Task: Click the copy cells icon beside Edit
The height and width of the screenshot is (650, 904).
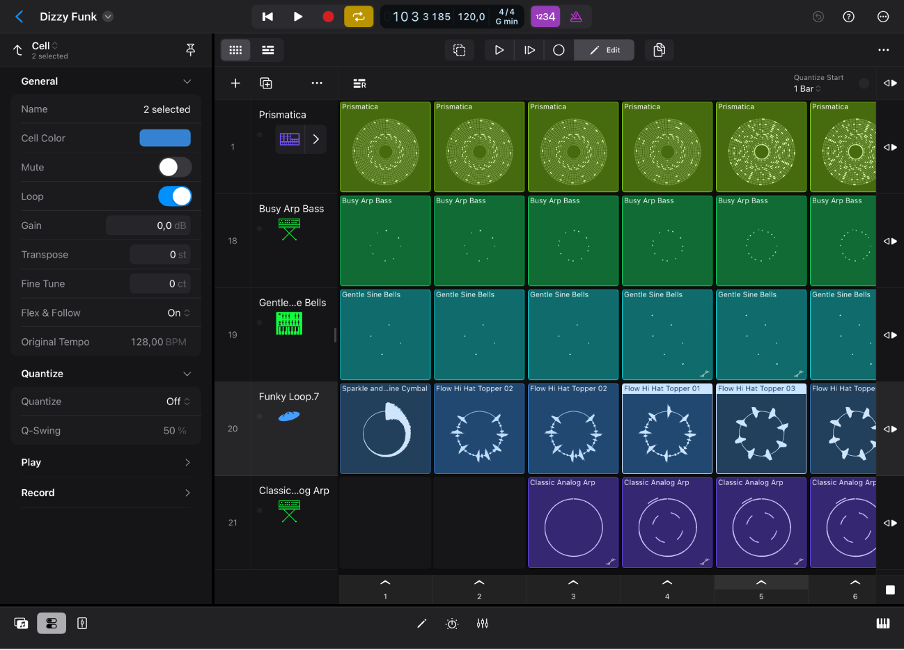Action: point(658,49)
